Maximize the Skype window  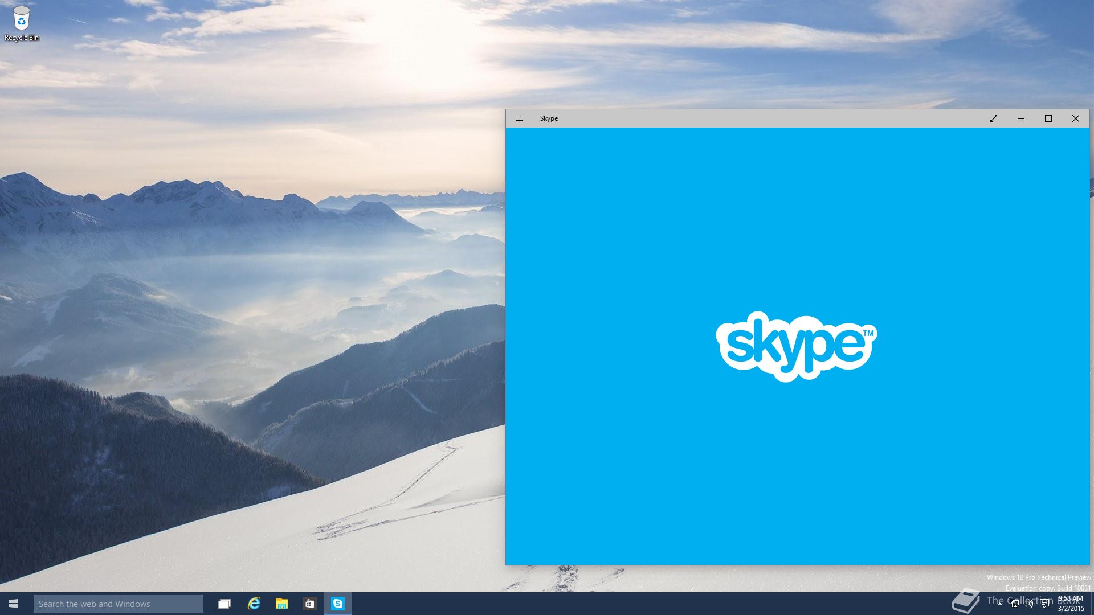[x=1048, y=118]
